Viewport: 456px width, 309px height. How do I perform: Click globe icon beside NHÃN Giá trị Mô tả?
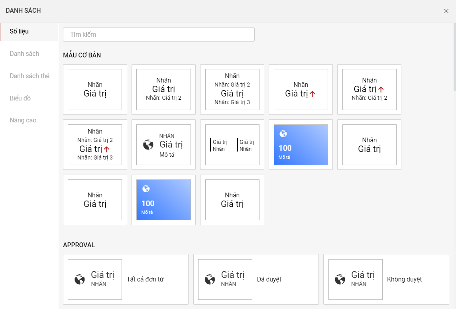pos(148,145)
